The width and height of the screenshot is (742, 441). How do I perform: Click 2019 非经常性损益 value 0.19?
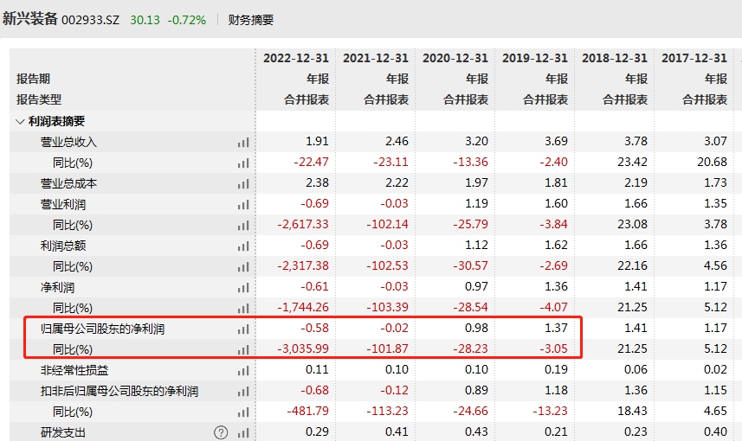[556, 370]
